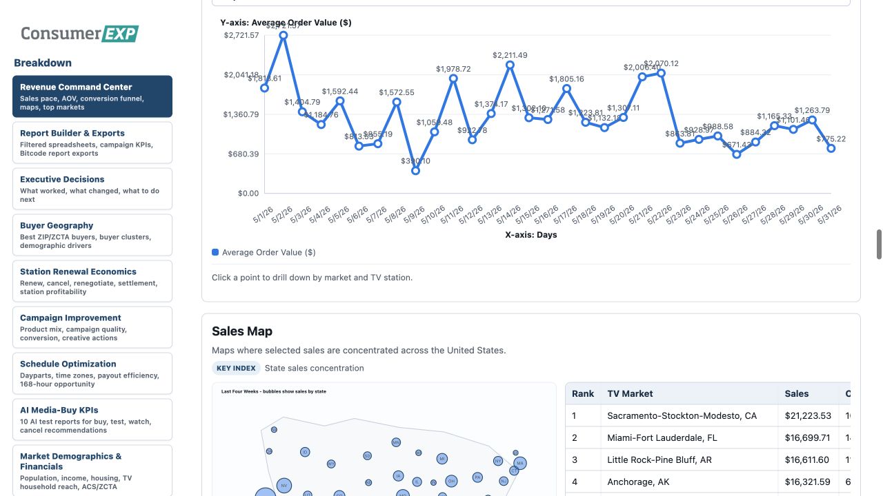Click the $1,572.55 data point on chart
The height and width of the screenshot is (496, 883).
pyautogui.click(x=397, y=102)
